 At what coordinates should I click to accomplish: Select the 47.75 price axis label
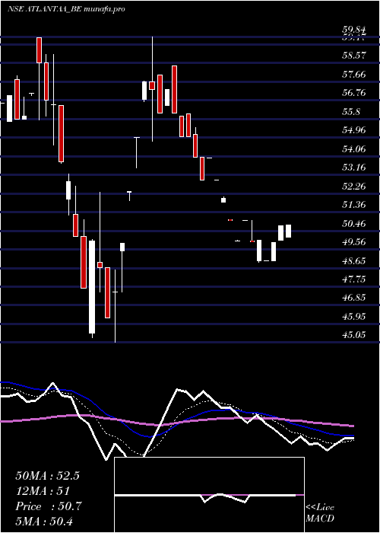pos(354,279)
